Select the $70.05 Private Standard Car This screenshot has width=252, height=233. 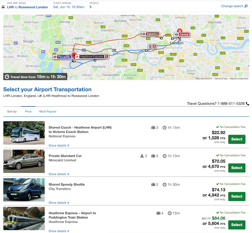pyautogui.click(x=237, y=168)
